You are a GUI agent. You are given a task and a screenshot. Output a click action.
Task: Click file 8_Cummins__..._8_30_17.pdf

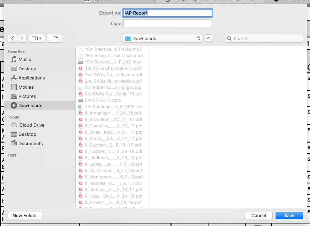(x=112, y=126)
